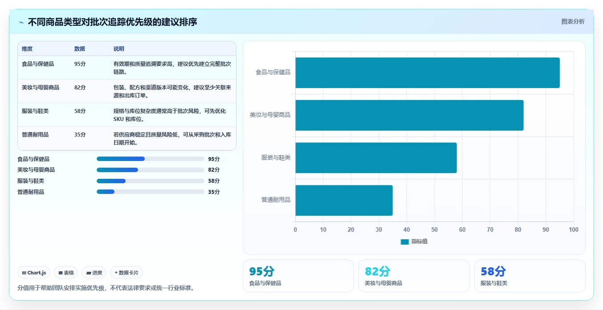603x310 pixels.
Task: Click the 82分 美妆与母婴商品 data card
Action: coord(414,276)
